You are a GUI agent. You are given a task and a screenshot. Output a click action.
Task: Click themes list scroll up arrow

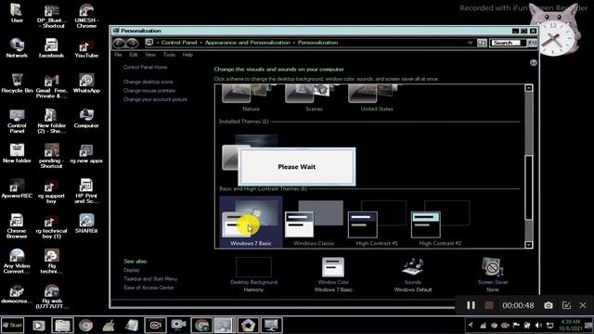click(x=529, y=88)
